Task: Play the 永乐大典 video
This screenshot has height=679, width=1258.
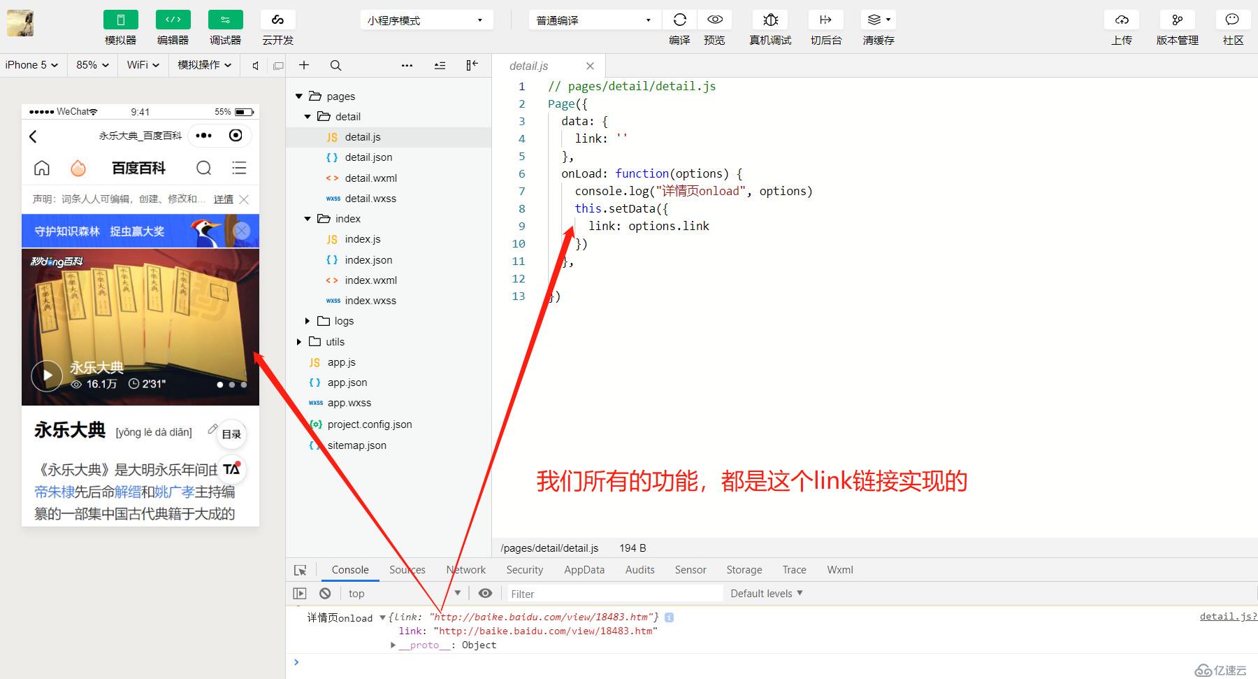Action: point(48,376)
